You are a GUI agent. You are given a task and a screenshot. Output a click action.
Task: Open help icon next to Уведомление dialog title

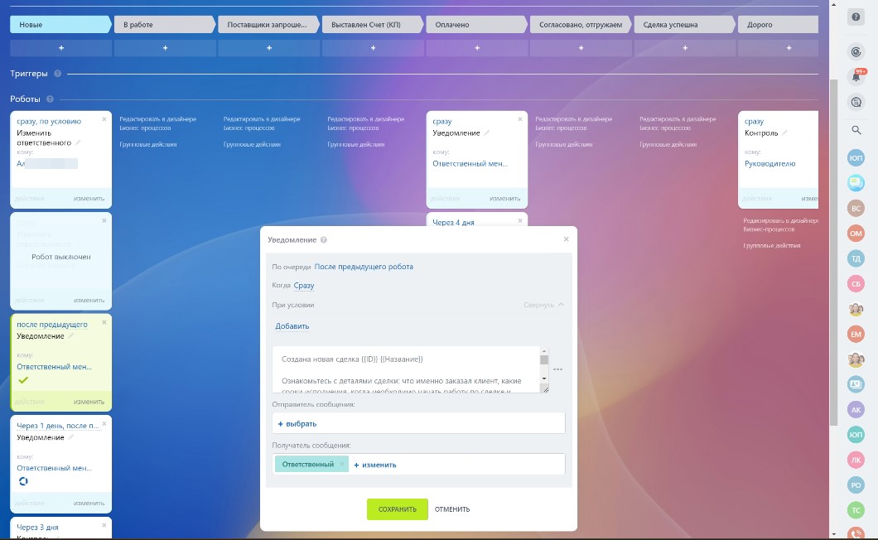click(x=324, y=240)
